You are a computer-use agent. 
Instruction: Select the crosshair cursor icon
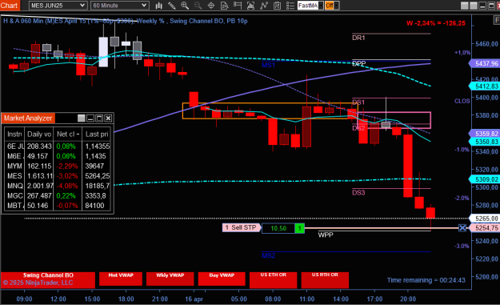210,6
